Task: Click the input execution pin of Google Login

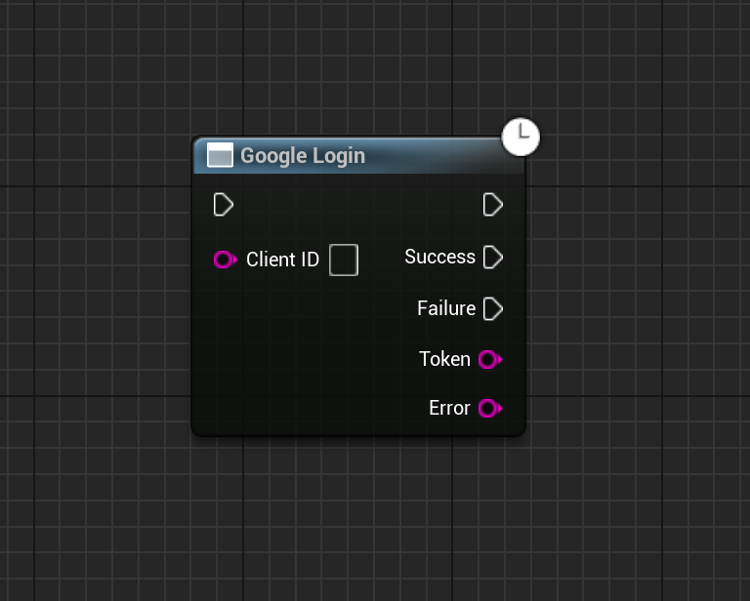Action: 224,205
